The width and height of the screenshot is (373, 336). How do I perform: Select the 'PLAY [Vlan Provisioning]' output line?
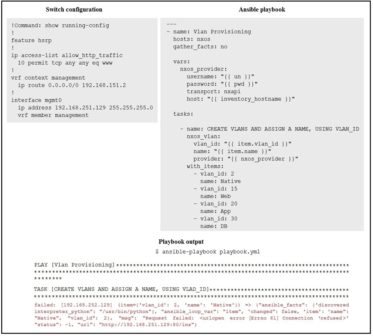coord(192,265)
